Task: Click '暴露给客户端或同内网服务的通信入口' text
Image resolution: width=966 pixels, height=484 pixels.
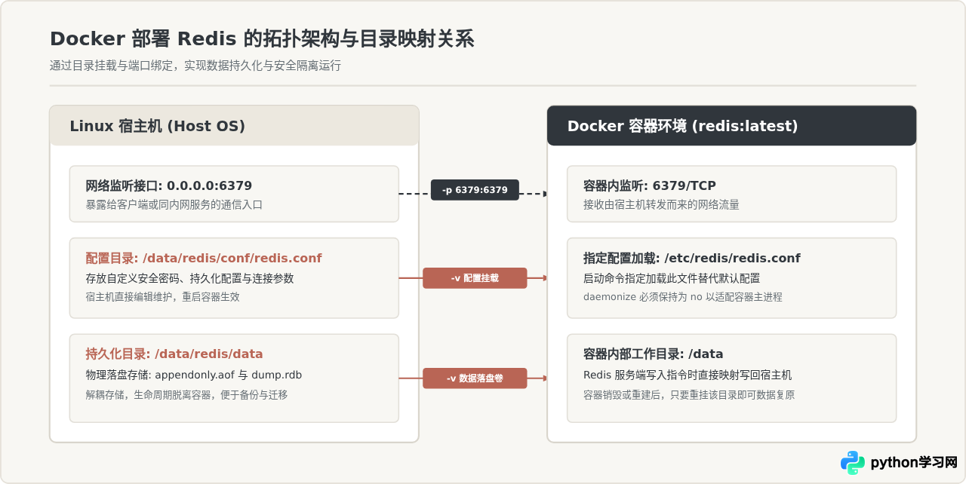Action: coord(174,204)
